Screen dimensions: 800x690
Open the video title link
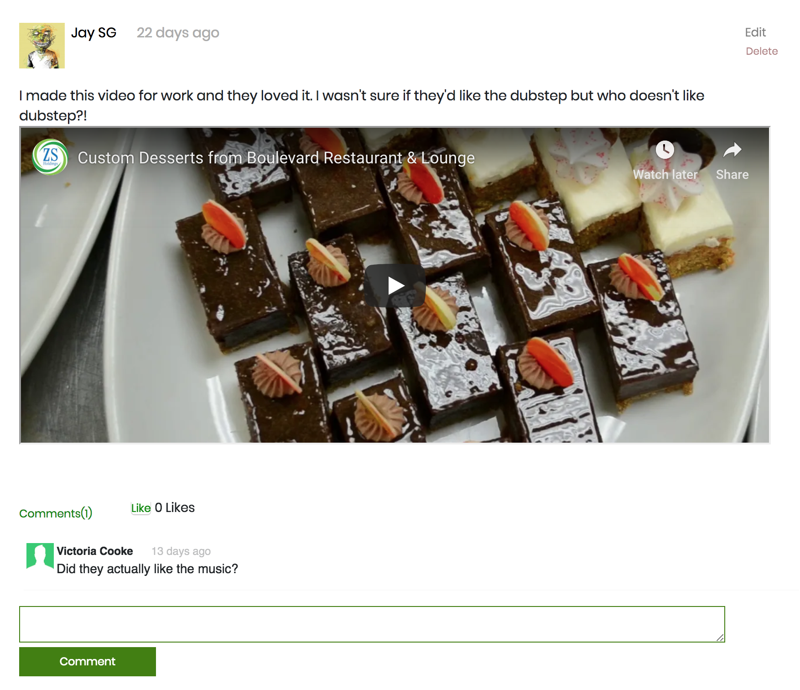tap(276, 158)
